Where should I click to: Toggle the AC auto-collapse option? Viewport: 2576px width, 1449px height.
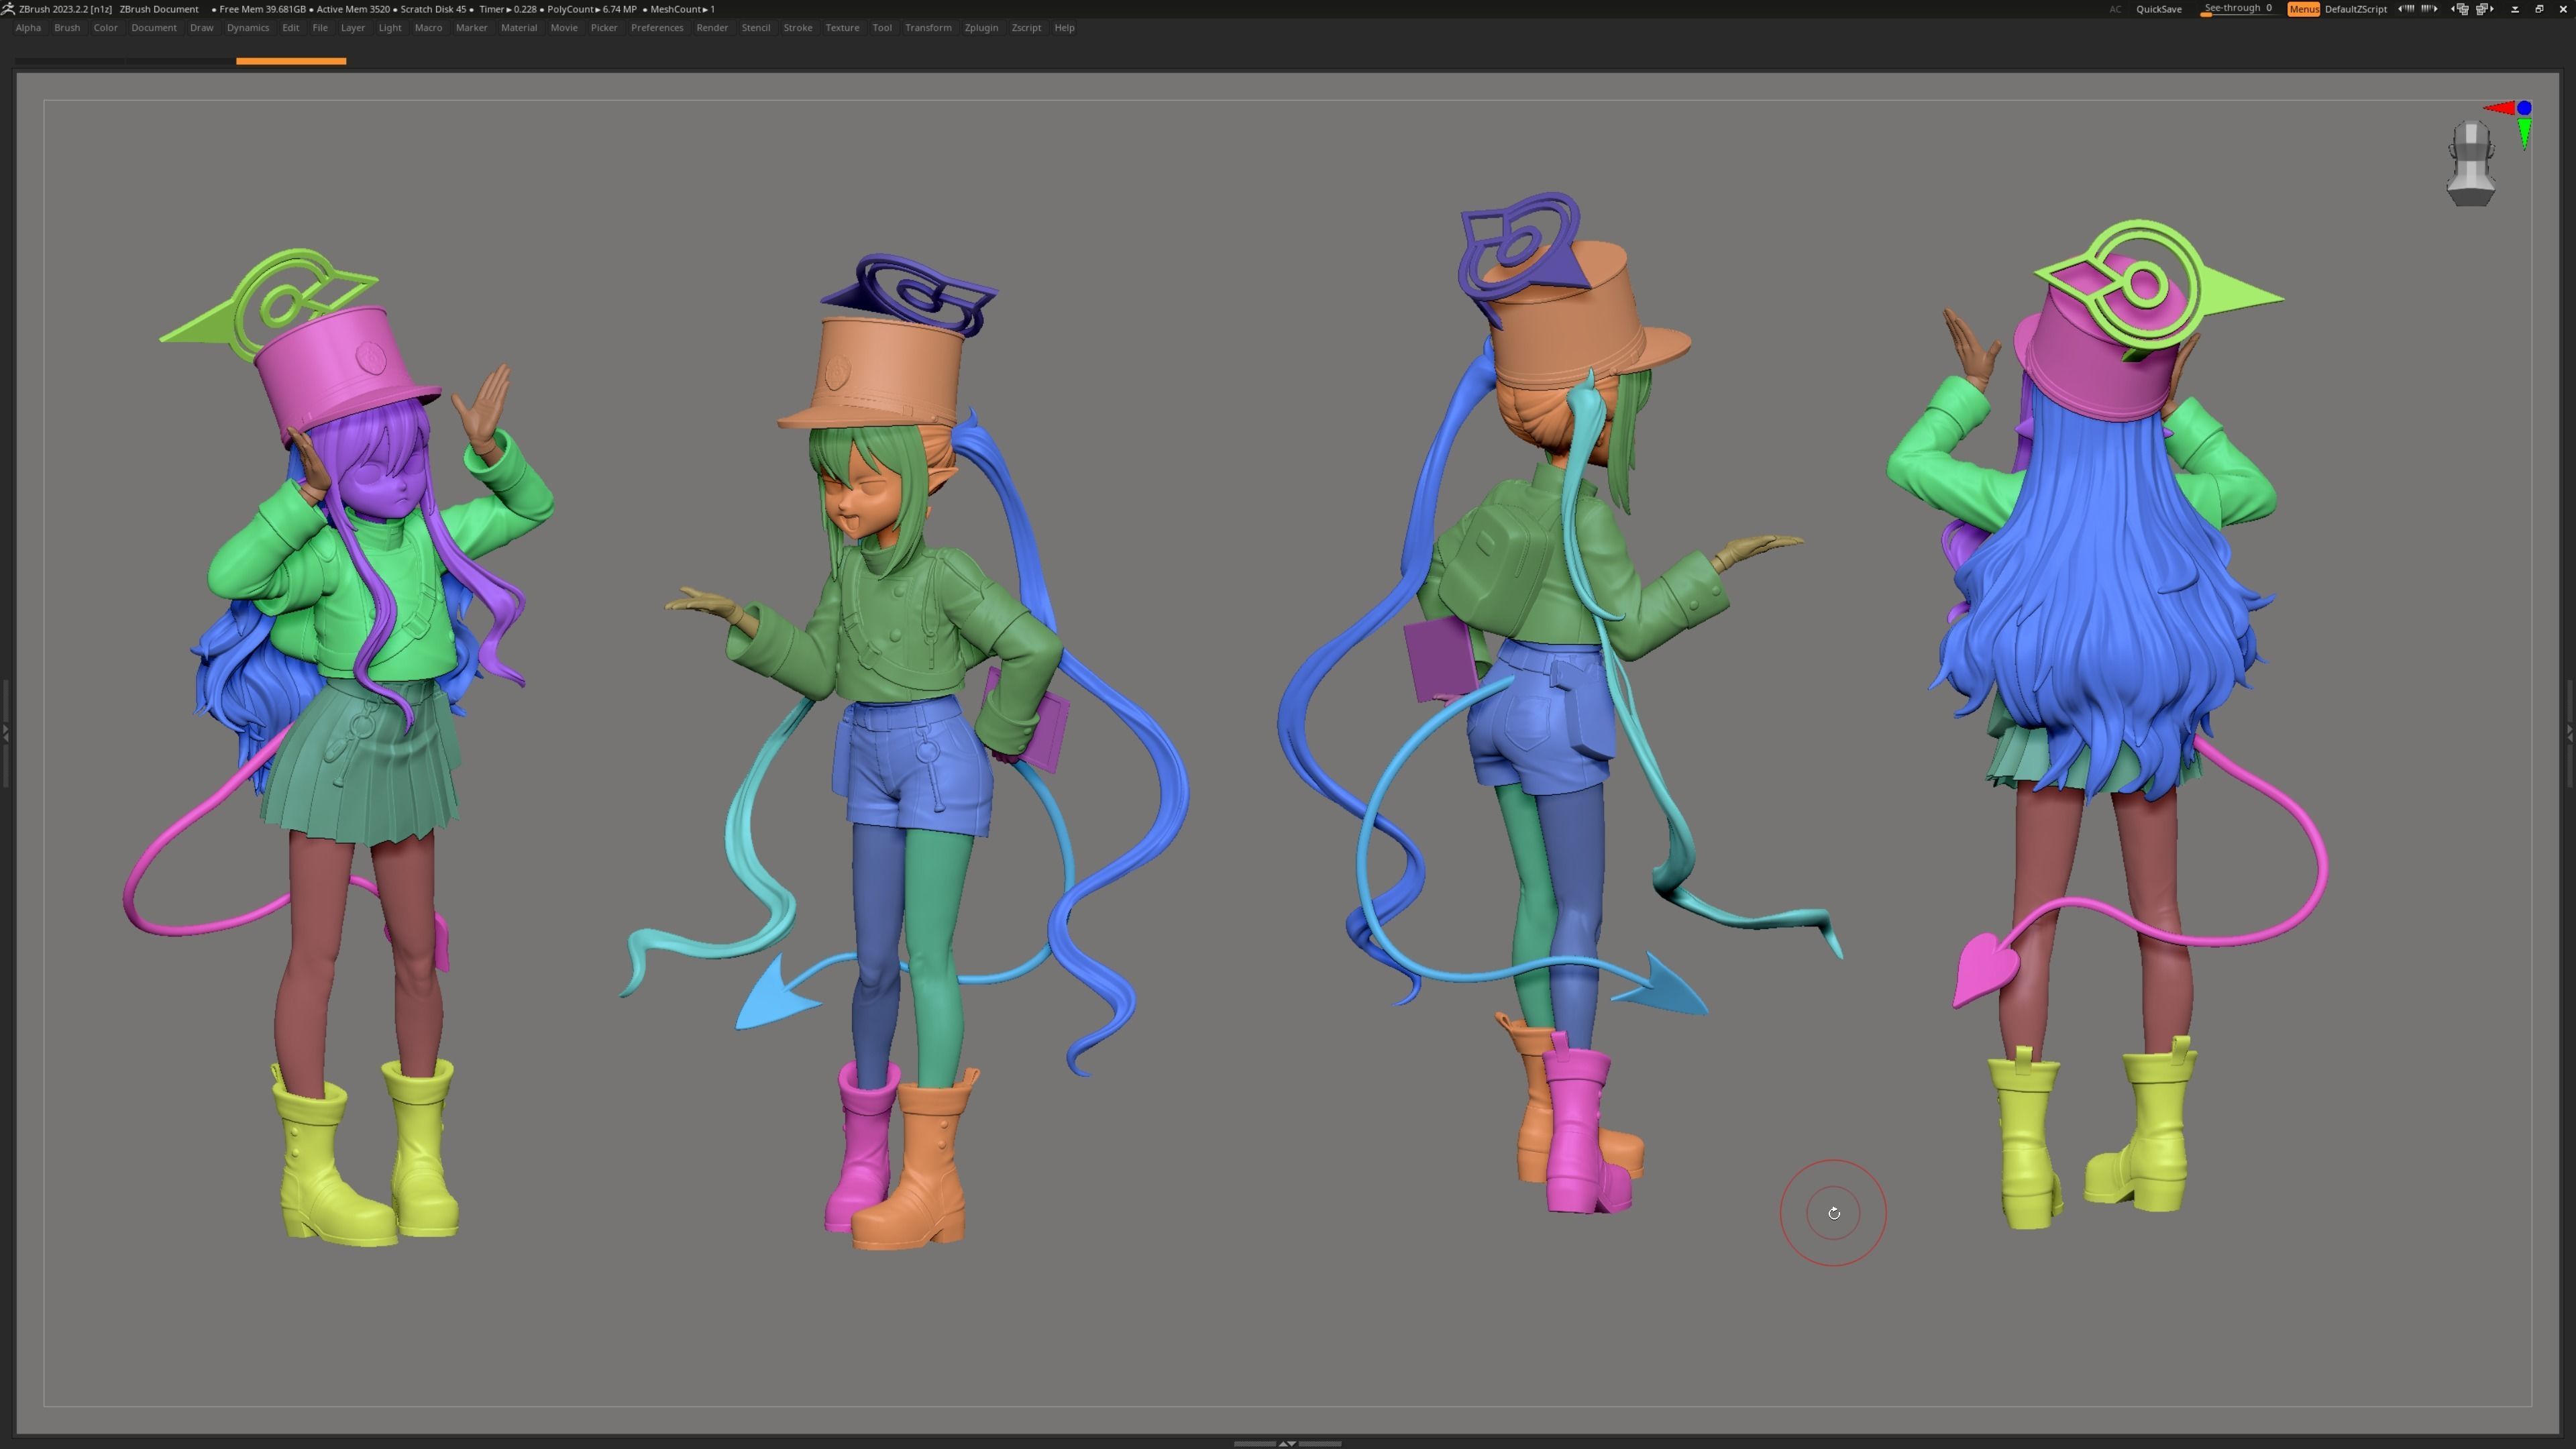click(2115, 9)
